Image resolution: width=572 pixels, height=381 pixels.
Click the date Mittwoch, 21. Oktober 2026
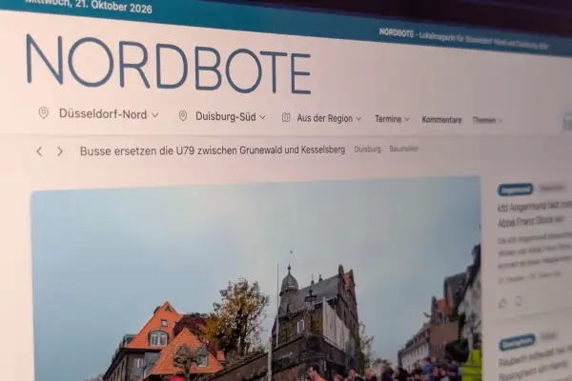pyautogui.click(x=89, y=6)
